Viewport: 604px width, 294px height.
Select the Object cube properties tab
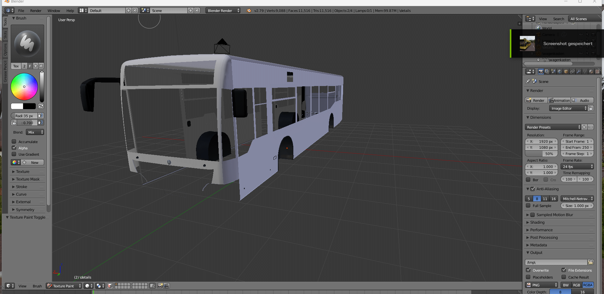tap(566, 72)
